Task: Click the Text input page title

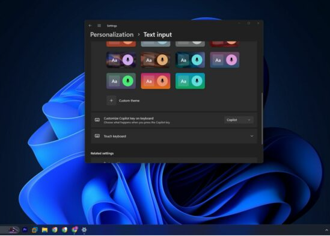Action: pos(157,34)
